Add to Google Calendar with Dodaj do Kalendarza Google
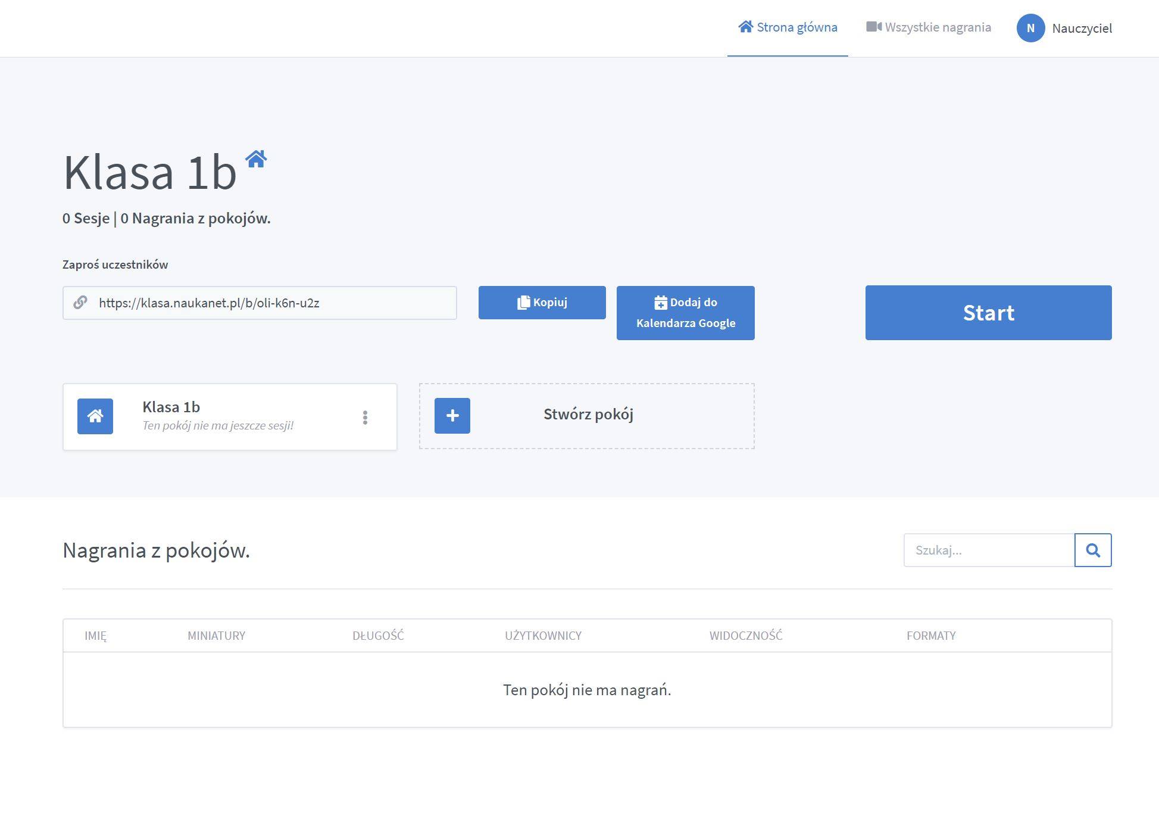Viewport: 1159px width, 834px height. coord(686,313)
